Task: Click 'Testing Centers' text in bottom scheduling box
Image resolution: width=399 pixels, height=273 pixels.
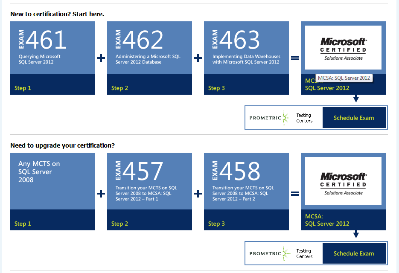Action: (304, 254)
